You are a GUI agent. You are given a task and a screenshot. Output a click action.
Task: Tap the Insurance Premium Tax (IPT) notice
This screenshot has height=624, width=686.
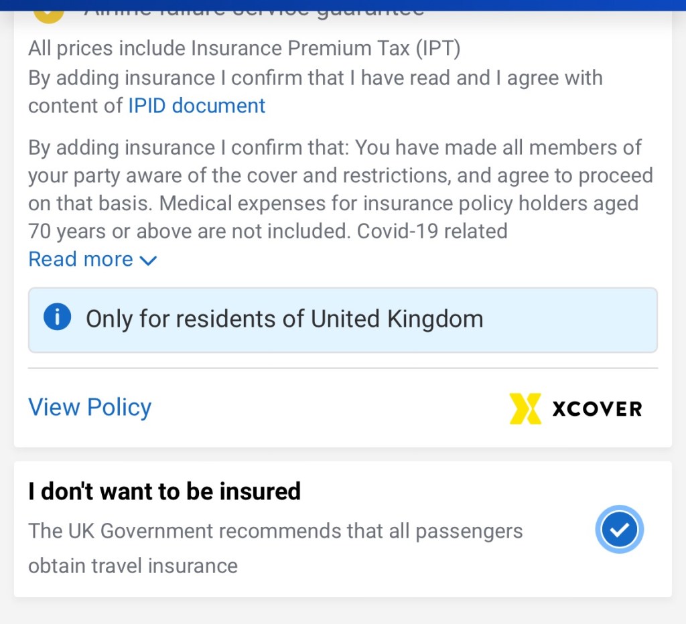click(244, 48)
